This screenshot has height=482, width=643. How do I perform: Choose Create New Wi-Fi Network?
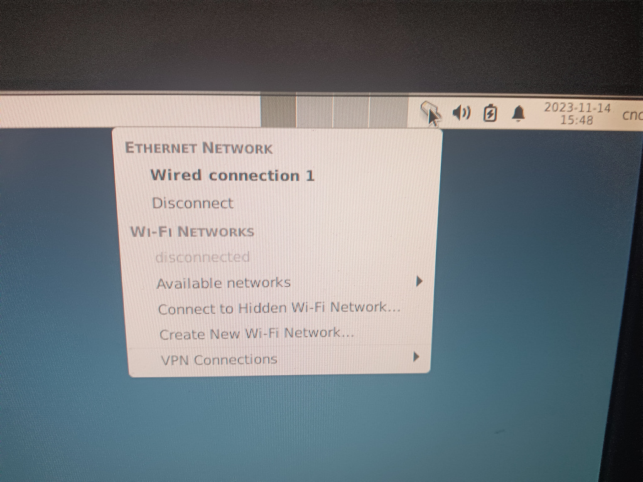coord(257,334)
